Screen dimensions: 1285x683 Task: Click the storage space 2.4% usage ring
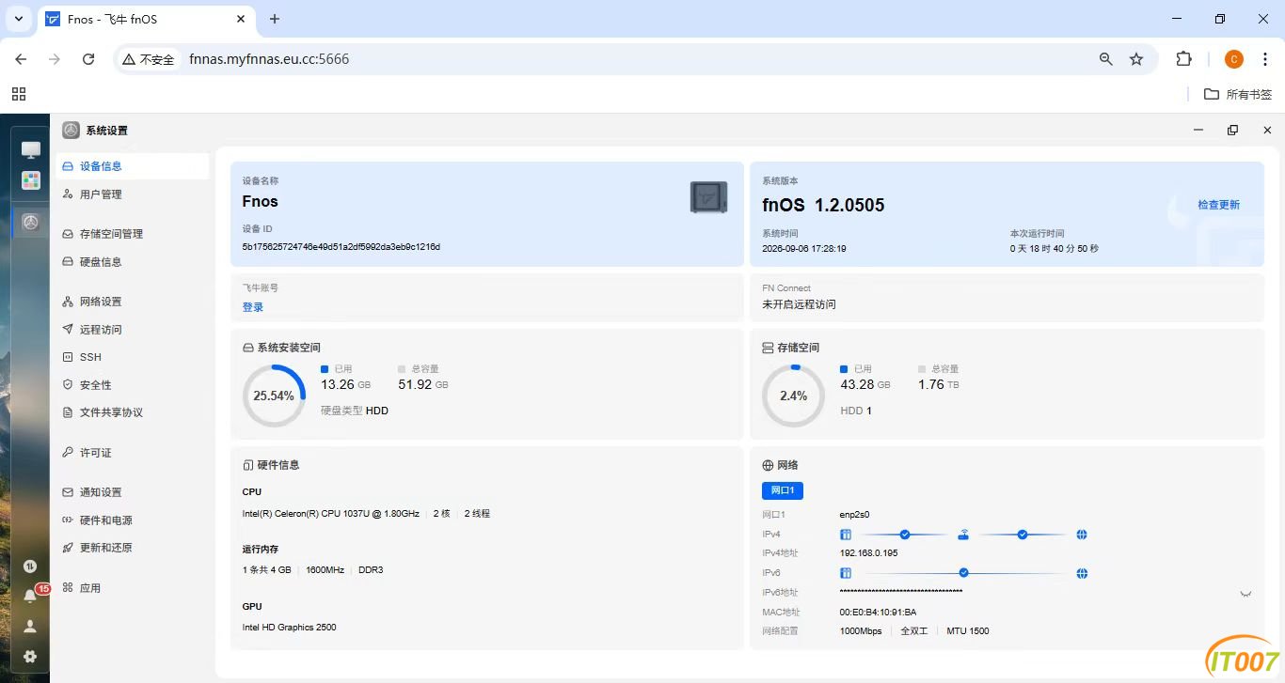tap(793, 396)
